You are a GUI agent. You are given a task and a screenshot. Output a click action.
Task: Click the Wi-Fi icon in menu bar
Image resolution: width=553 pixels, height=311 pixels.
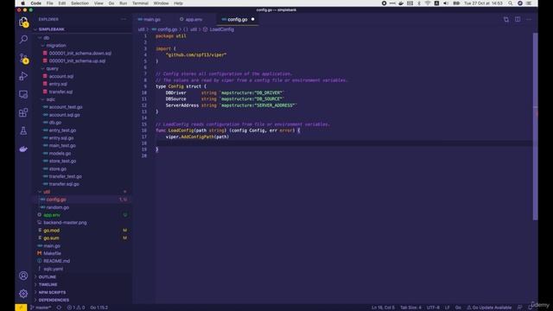(x=428, y=3)
